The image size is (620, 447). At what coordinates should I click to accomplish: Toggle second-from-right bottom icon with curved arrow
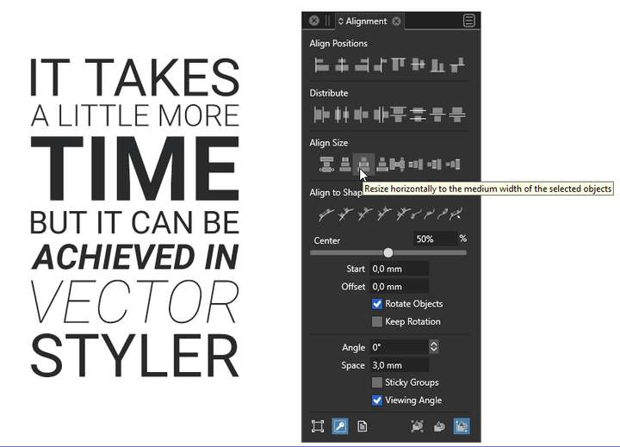coord(439,426)
